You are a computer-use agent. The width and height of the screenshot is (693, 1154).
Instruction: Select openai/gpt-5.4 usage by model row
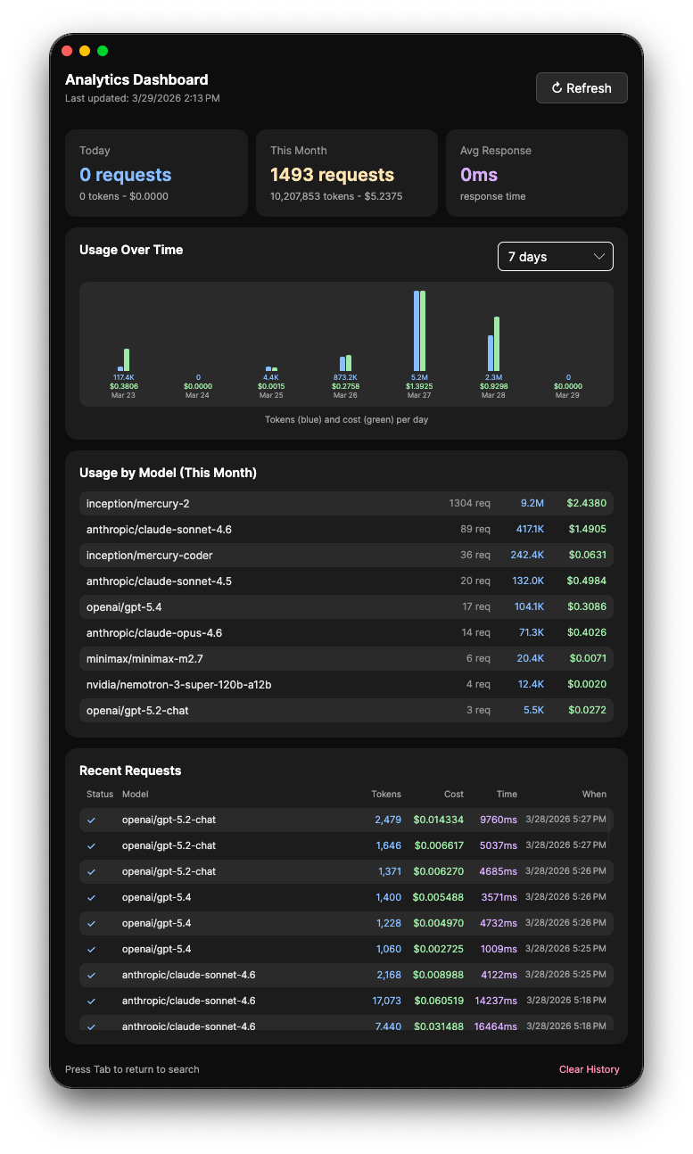[x=346, y=606]
